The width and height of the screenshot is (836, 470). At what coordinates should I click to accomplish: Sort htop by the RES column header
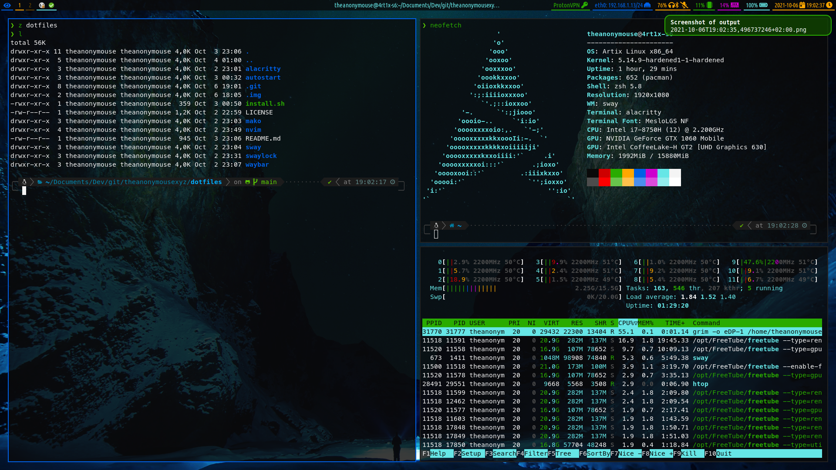tap(577, 323)
